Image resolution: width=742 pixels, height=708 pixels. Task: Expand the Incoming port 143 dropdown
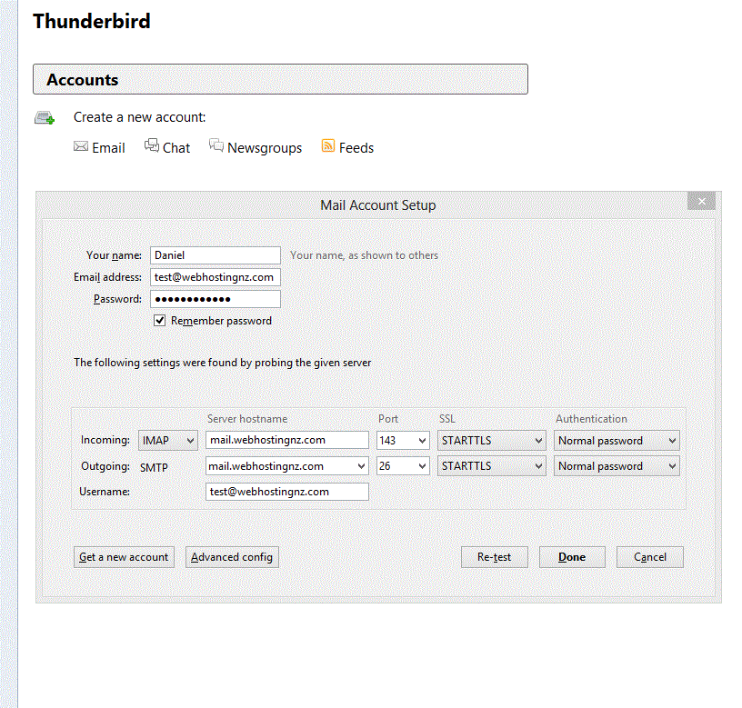tap(402, 441)
